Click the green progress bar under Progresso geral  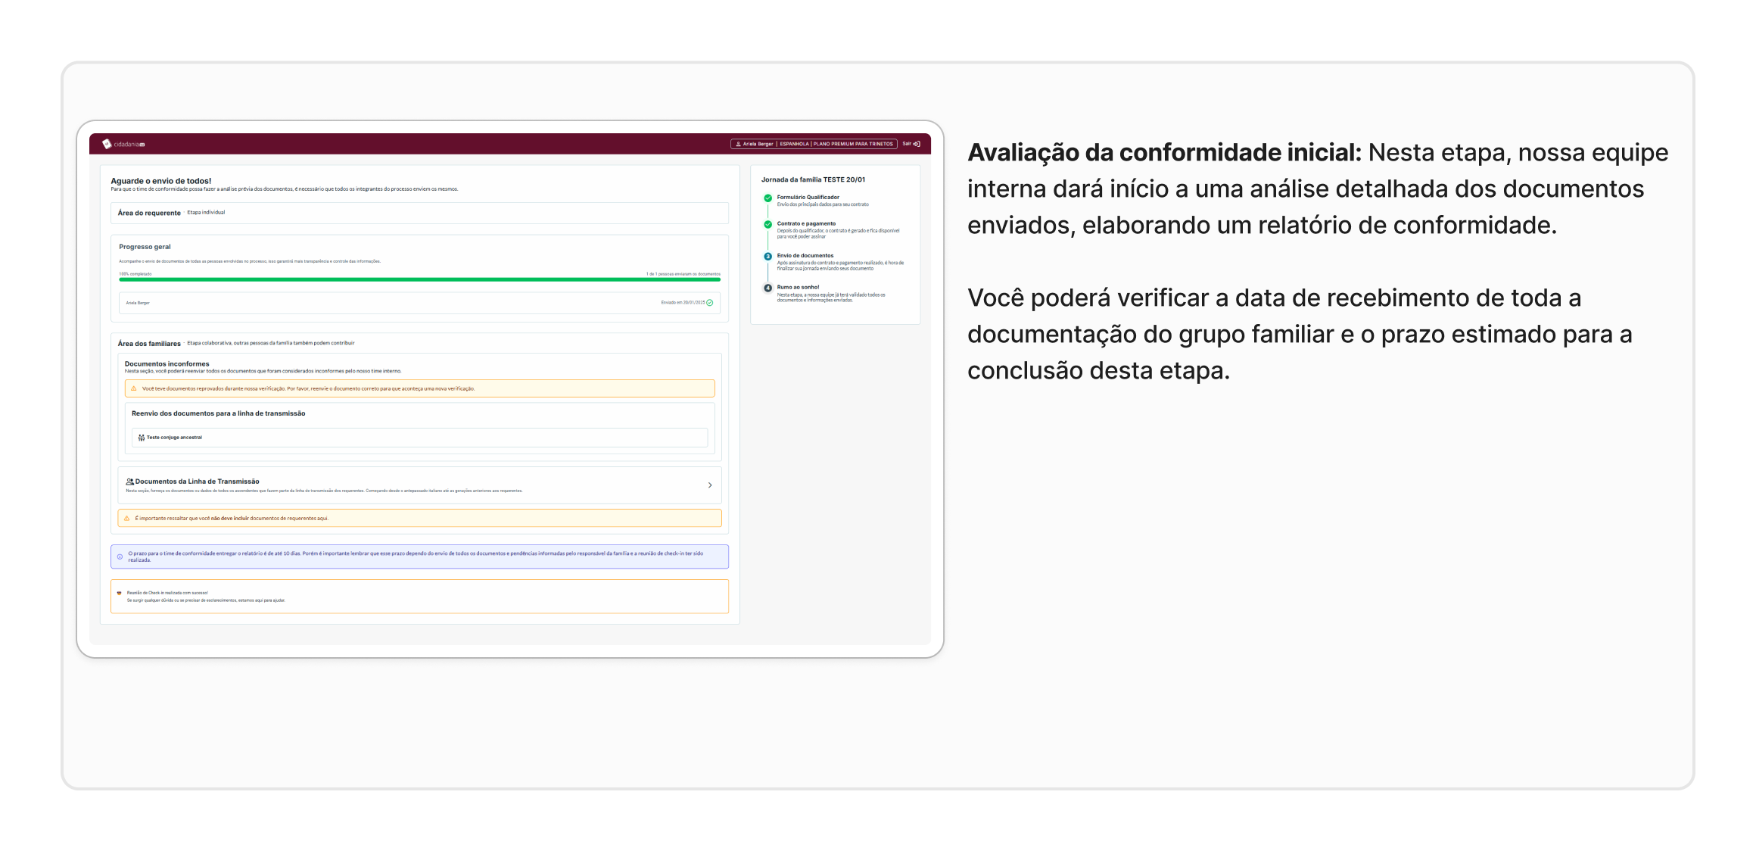point(419,279)
